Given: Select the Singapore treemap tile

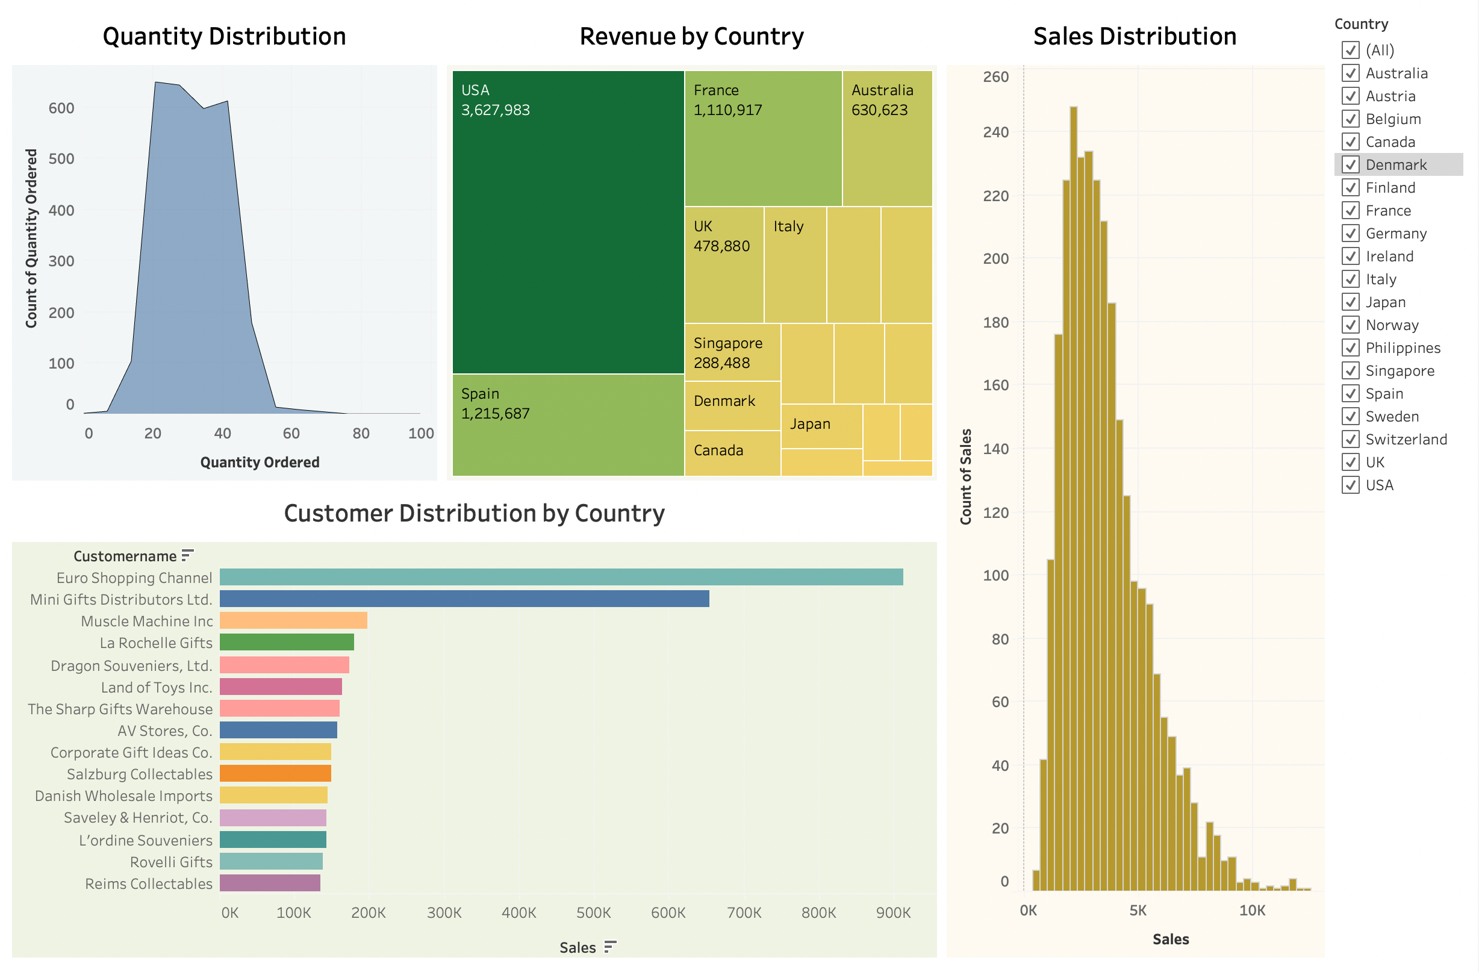Looking at the screenshot, I should click(x=732, y=353).
